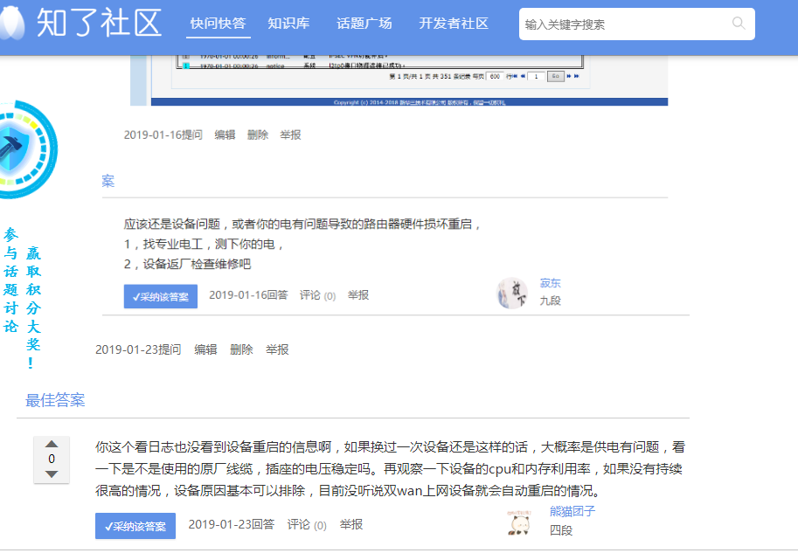798x553 pixels.
Task: Open 熊猫团子 user avatar
Action: click(x=519, y=523)
